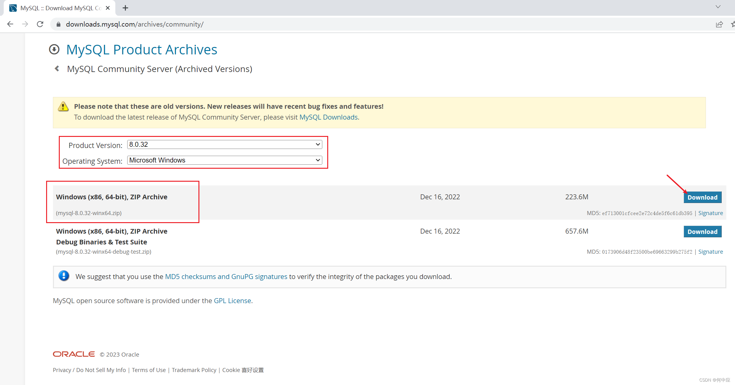Screen dimensions: 735x385
Task: Click the download circle icon beside Archives heading
Action: tap(54, 49)
